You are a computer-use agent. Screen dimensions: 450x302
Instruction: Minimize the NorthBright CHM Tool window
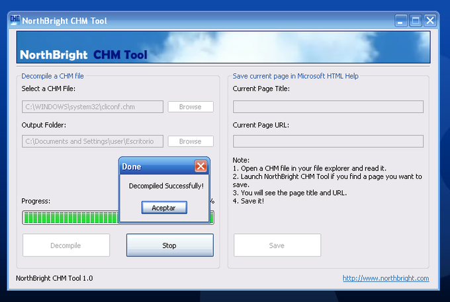400,20
